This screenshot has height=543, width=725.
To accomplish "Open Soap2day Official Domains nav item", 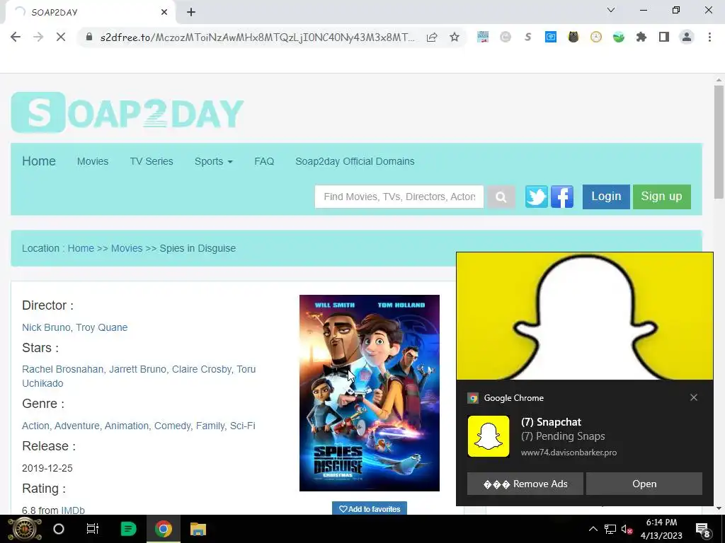I will pyautogui.click(x=355, y=162).
